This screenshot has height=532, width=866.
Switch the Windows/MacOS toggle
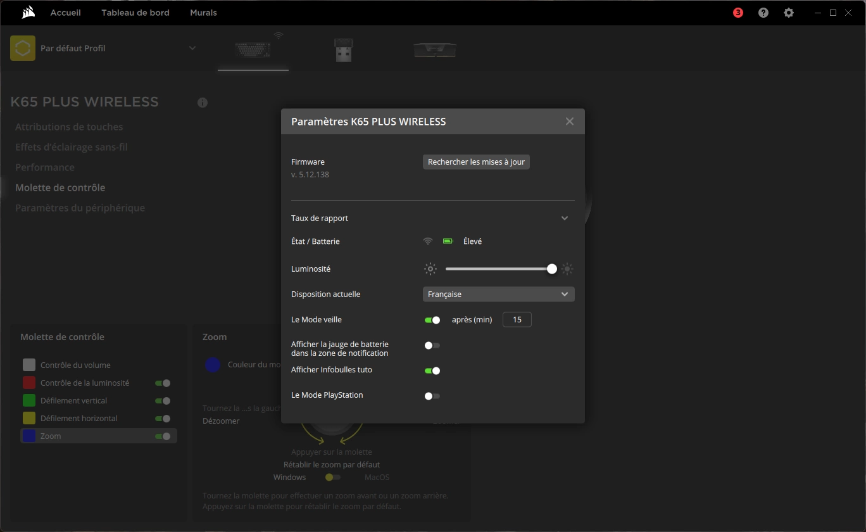pyautogui.click(x=333, y=478)
